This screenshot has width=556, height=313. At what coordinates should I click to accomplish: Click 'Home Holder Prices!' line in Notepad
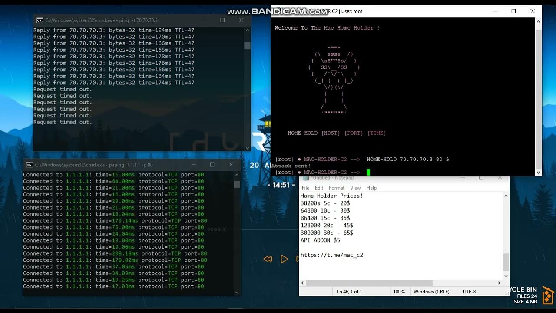point(332,196)
